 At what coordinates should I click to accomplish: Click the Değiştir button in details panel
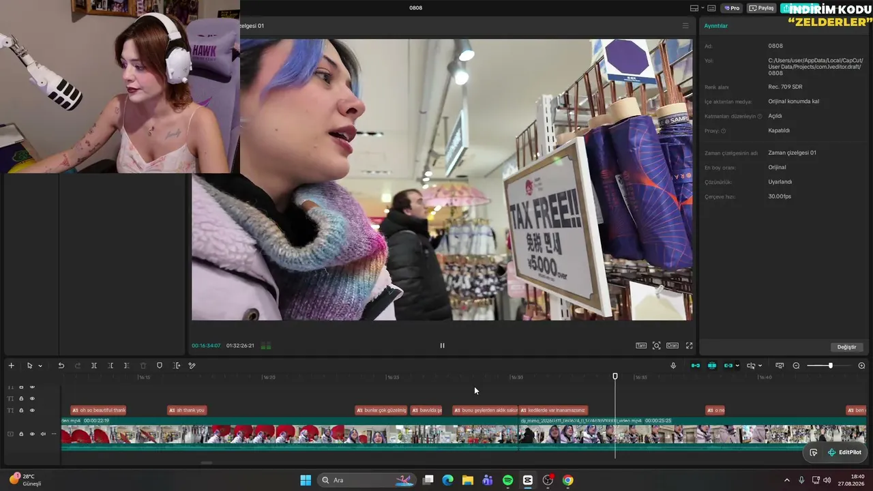(x=846, y=347)
